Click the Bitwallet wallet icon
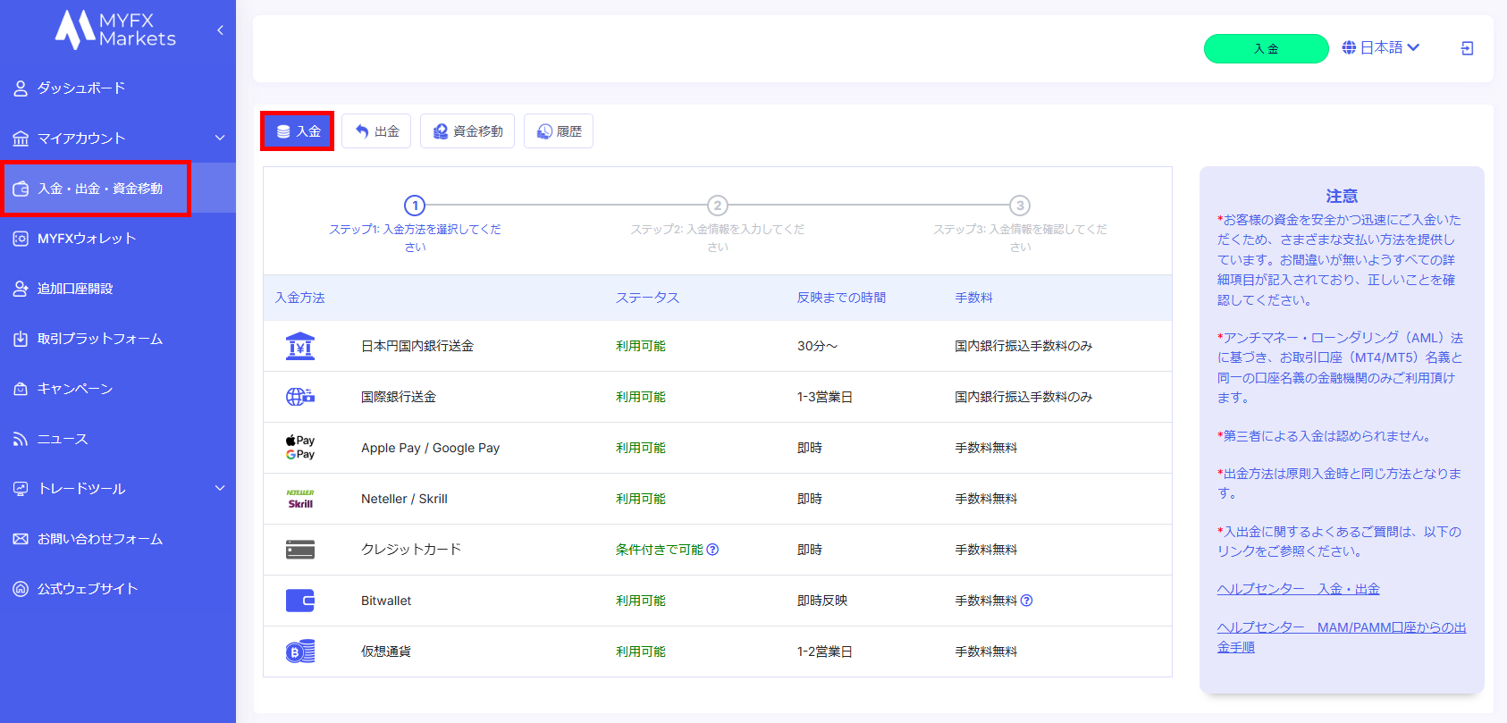 coord(300,601)
